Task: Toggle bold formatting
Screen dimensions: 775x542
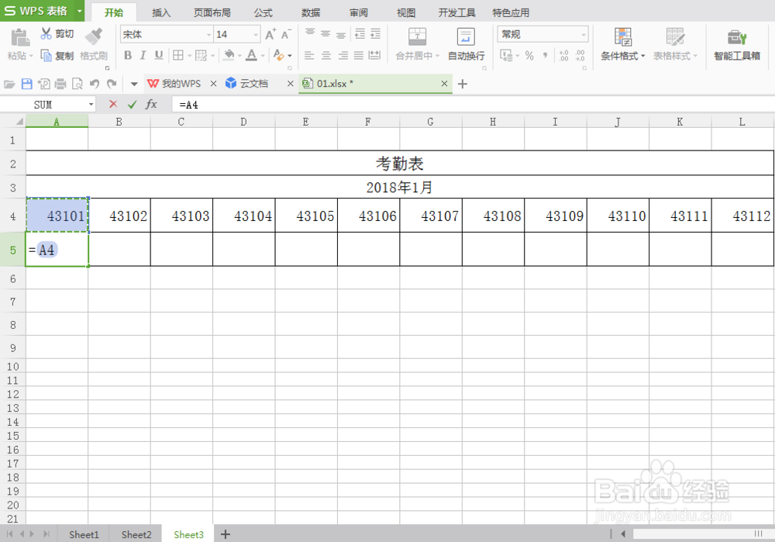Action: pos(128,56)
